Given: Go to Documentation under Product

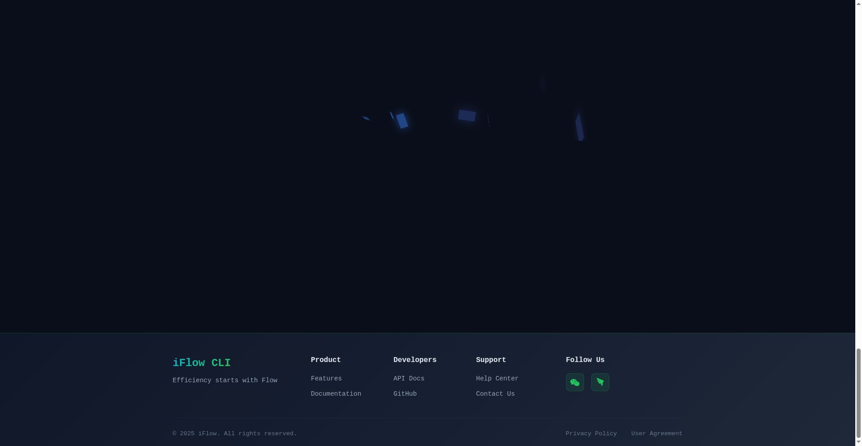Looking at the screenshot, I should [336, 394].
